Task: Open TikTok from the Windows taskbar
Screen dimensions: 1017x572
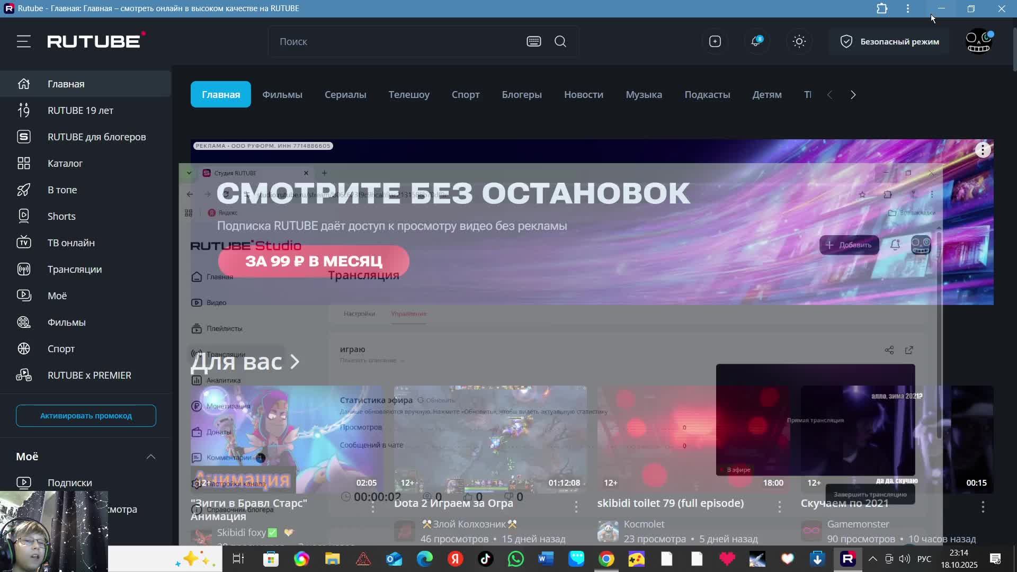Action: [x=485, y=559]
